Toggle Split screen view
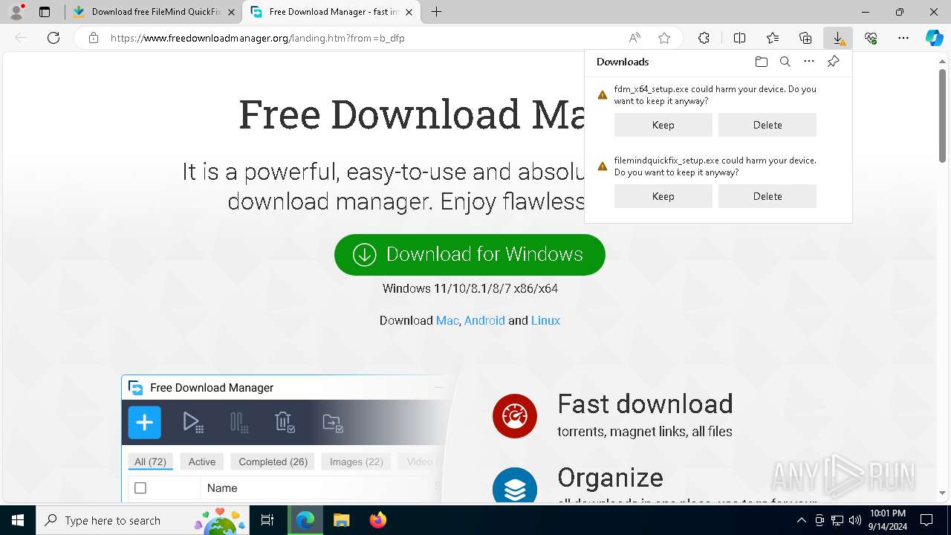 click(x=739, y=38)
